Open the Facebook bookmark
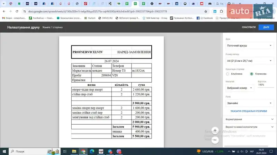The height and width of the screenshot is (155, 277). [205, 18]
